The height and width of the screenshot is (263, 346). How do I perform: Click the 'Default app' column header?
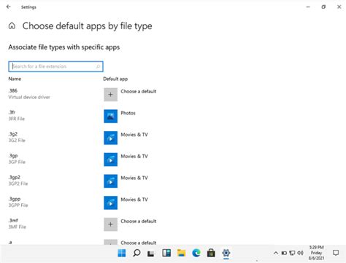click(x=115, y=79)
